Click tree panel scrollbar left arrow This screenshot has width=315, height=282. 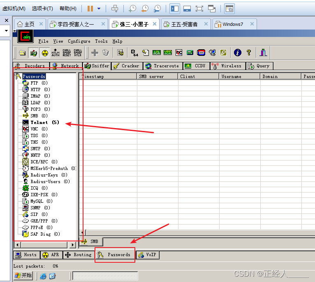click(x=18, y=245)
